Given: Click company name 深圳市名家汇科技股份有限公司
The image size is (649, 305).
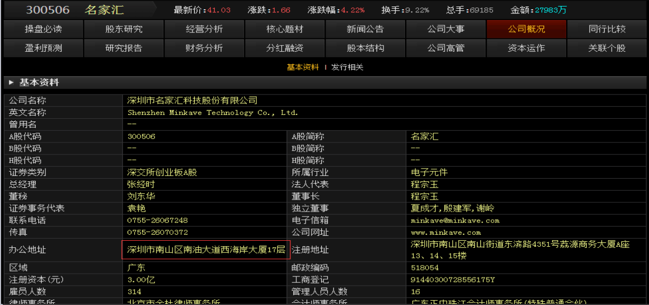Looking at the screenshot, I should tap(193, 100).
